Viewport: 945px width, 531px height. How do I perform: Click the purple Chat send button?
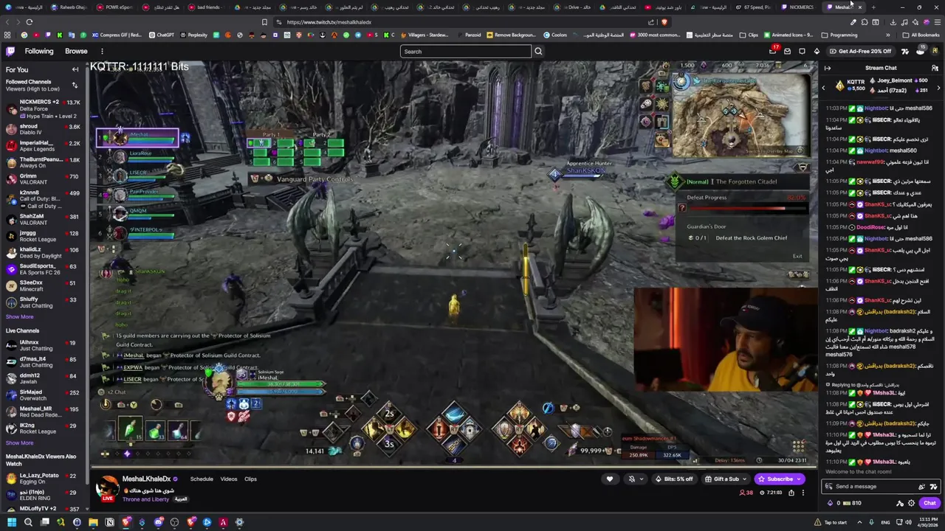click(929, 503)
